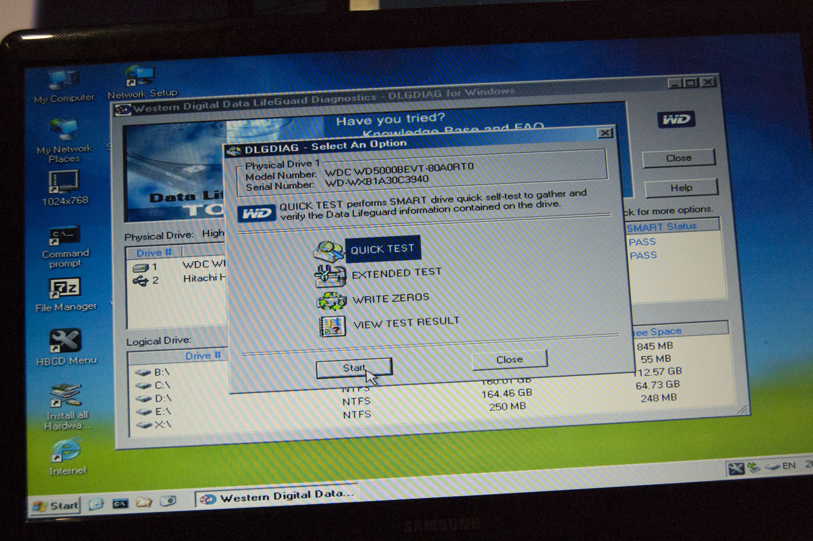Launch 7z File Manager desktop icon

point(65,288)
